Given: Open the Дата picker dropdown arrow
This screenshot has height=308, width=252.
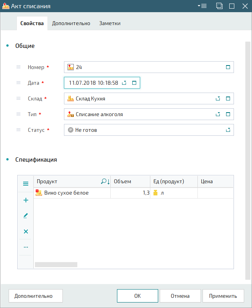Looking at the screenshot, I should (124, 83).
